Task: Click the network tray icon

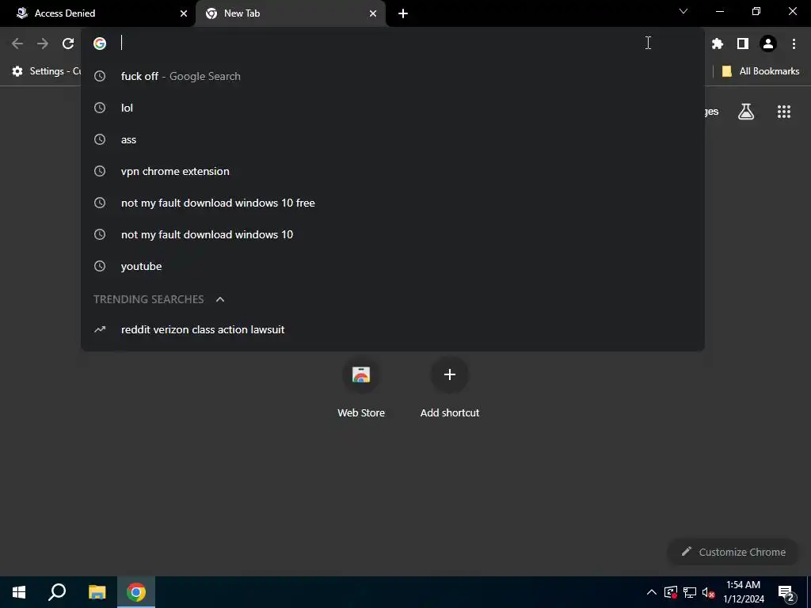Action: tap(690, 592)
